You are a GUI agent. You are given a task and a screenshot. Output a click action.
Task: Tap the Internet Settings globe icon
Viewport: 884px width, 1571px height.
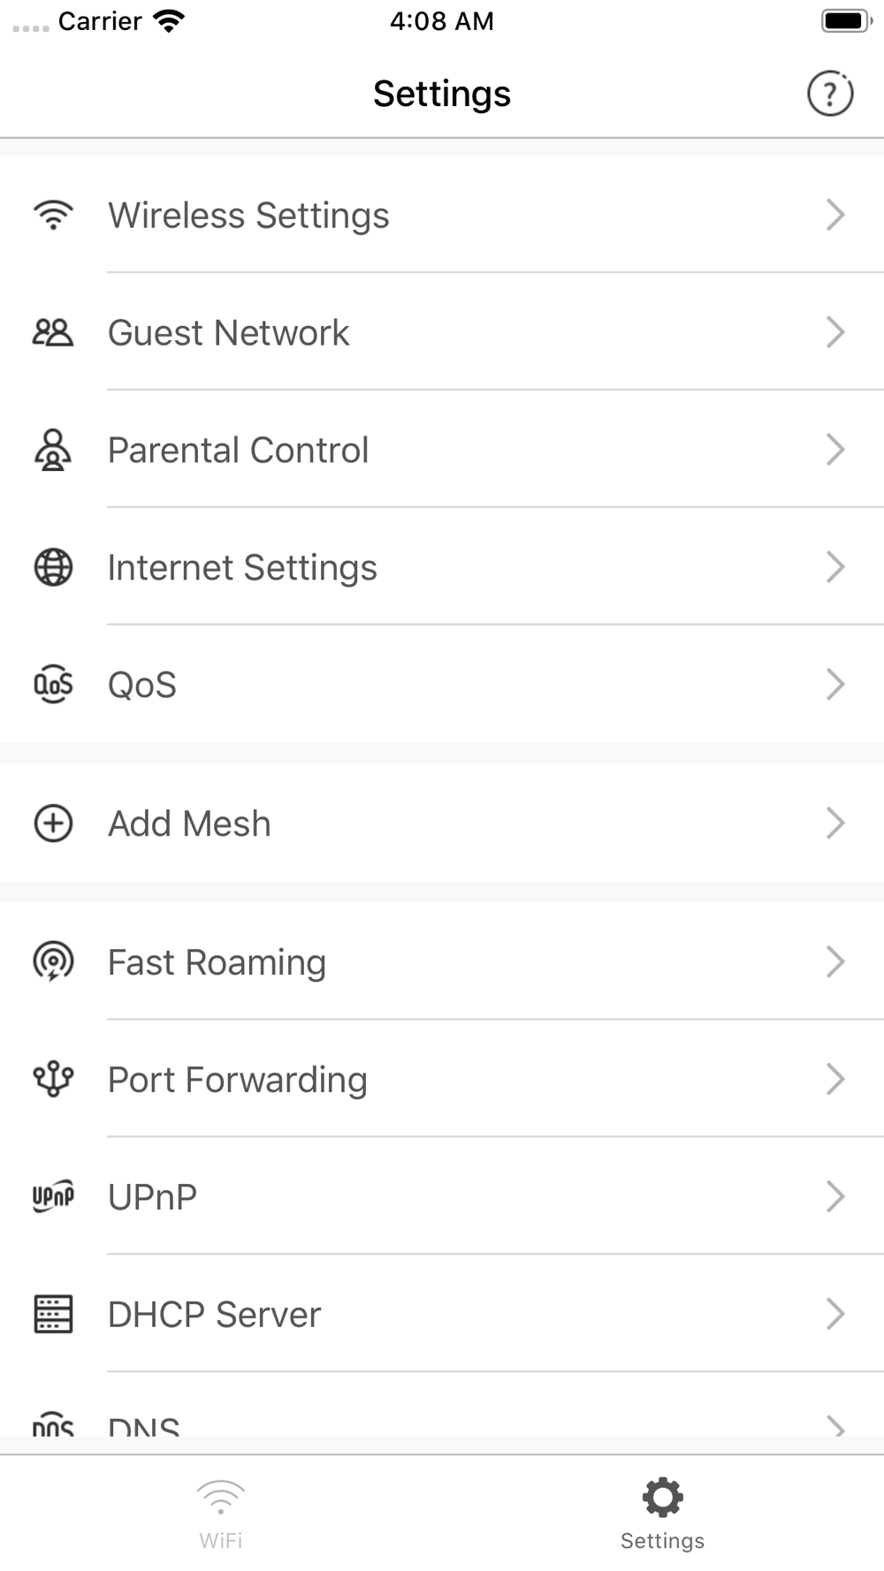point(53,567)
